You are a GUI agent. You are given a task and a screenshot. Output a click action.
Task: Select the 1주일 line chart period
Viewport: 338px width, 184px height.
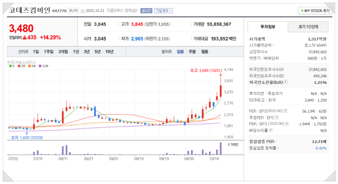[48, 52]
